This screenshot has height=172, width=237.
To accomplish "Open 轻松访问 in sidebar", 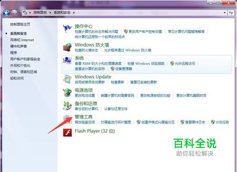I will coord(17,78).
